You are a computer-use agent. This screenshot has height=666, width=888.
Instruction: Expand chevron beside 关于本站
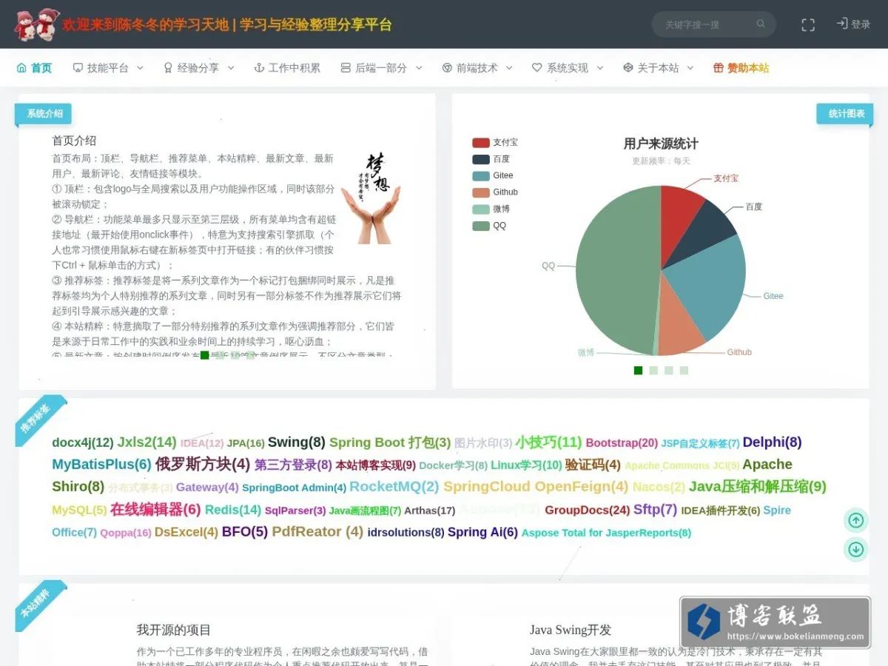pyautogui.click(x=690, y=68)
